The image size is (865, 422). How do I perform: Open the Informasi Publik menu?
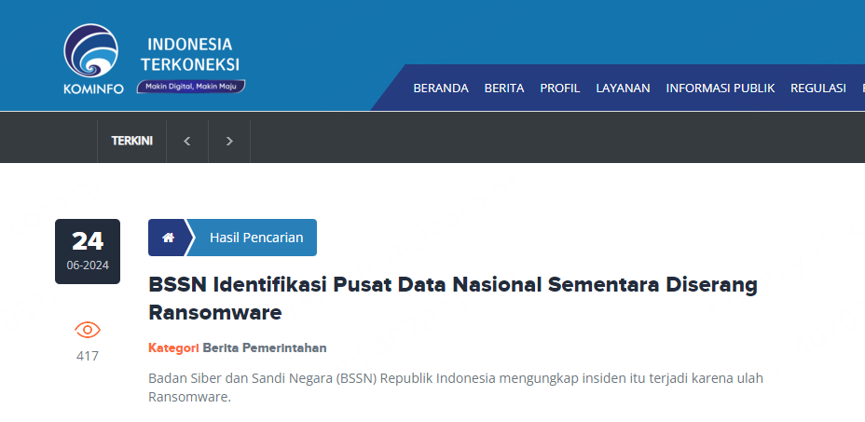click(x=721, y=88)
